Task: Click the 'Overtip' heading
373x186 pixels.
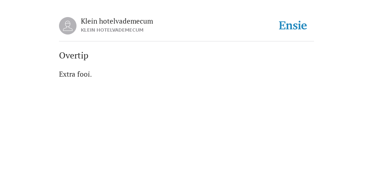Action: point(74,56)
